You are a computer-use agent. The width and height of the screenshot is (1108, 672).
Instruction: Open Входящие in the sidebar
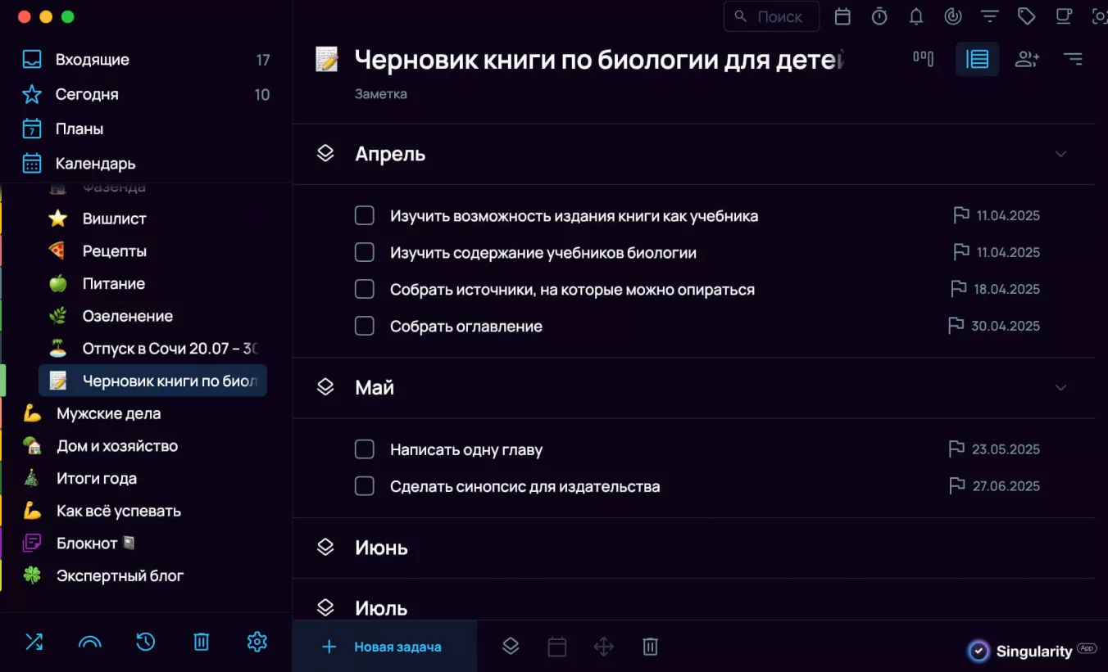[x=92, y=60]
